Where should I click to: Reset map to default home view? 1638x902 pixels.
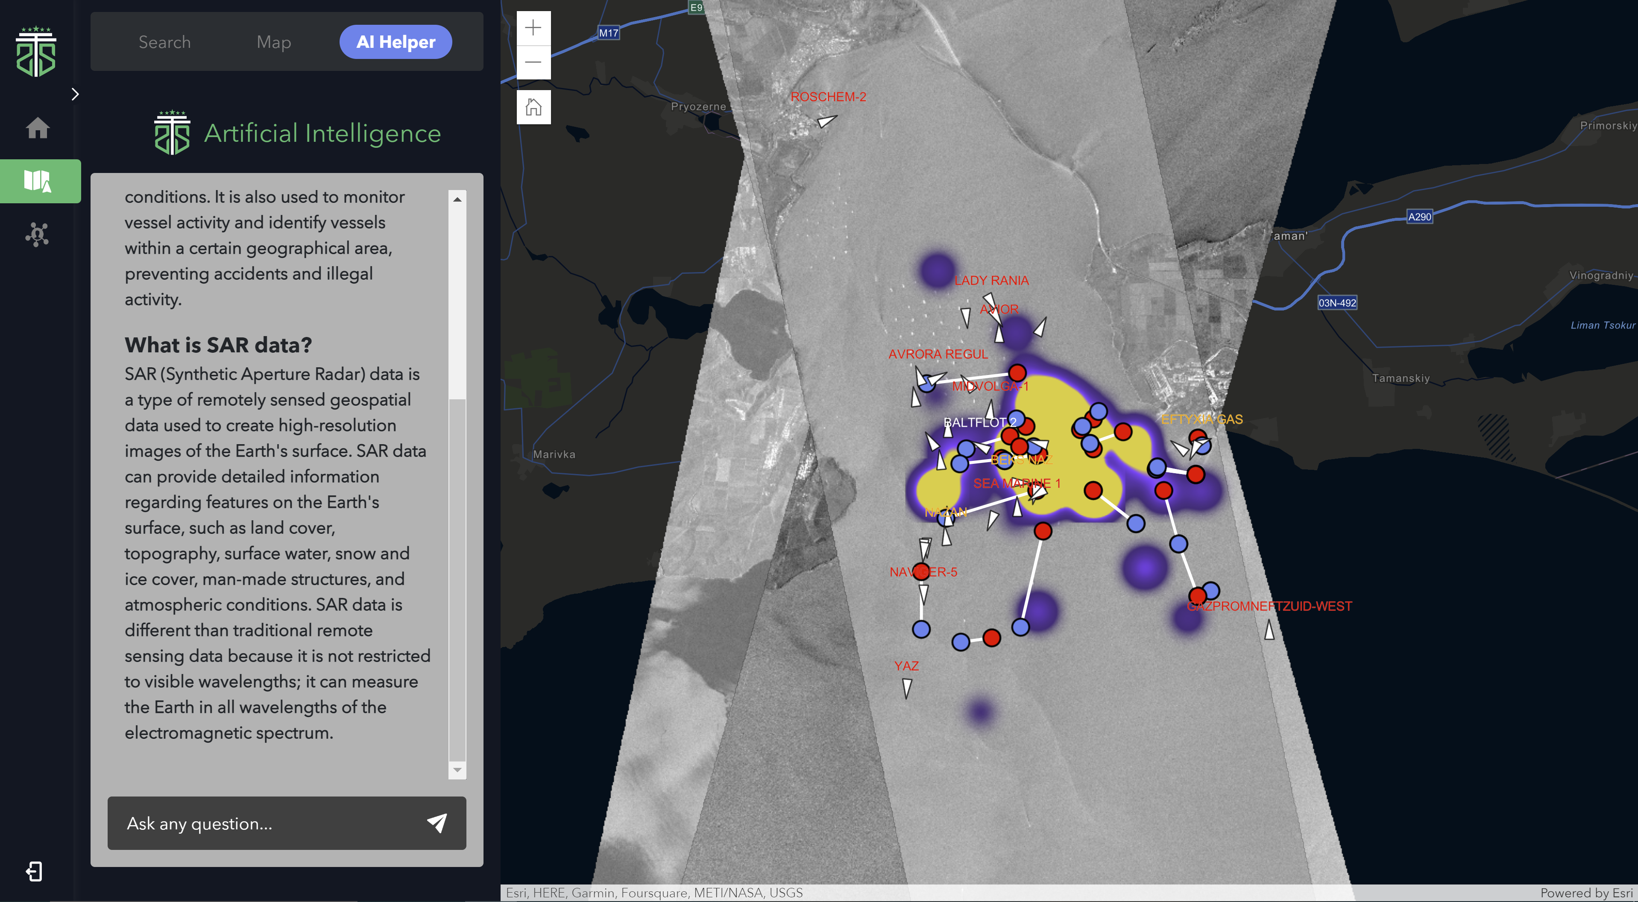[x=533, y=107]
